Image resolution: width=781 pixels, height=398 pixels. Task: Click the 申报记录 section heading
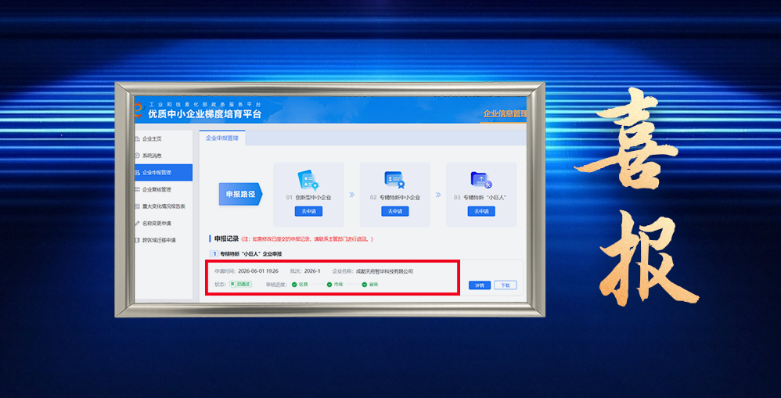click(x=227, y=238)
